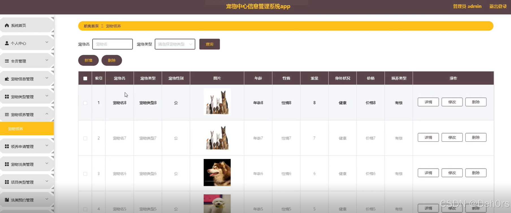Check the row checkbox for 宠物名6
Viewport: 511px width, 213px height.
coord(85,174)
